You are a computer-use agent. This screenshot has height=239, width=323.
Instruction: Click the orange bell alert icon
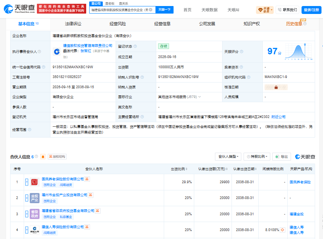pos(43,157)
